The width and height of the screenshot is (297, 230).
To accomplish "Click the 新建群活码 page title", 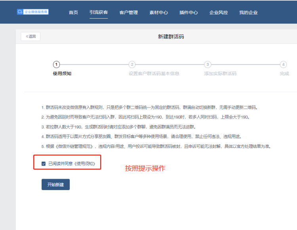I will click(171, 37).
